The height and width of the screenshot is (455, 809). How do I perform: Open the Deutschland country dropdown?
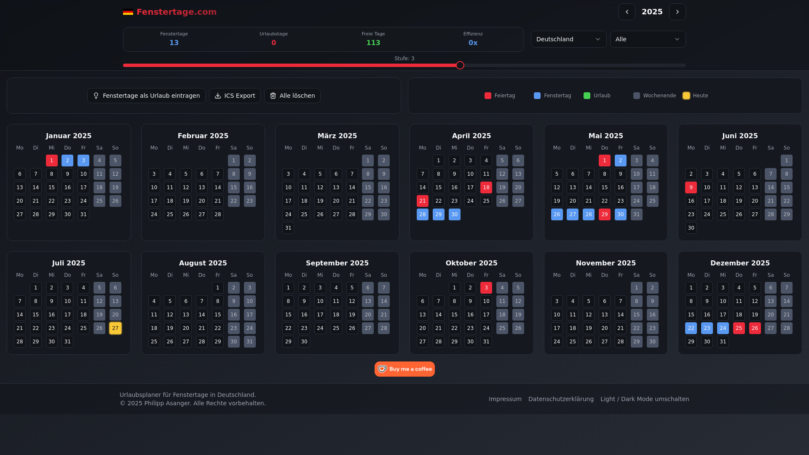(x=568, y=39)
